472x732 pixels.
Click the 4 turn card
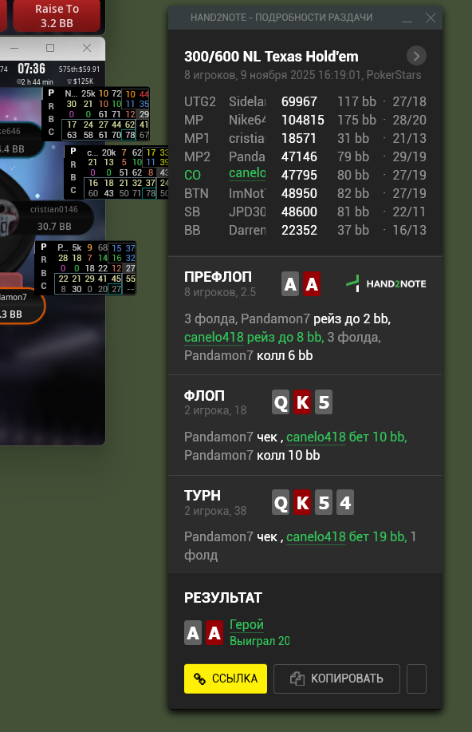(345, 502)
